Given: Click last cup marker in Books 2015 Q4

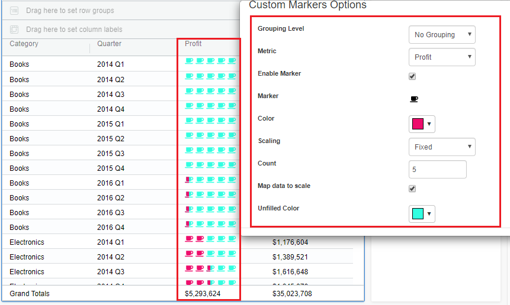Looking at the screenshot, I should point(232,164).
